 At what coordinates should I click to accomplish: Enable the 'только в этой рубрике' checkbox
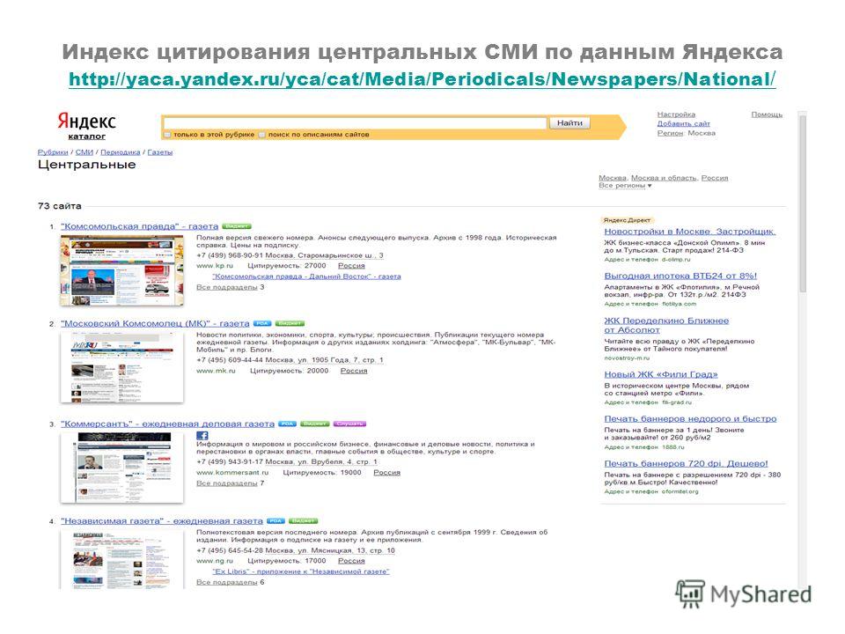pos(167,135)
